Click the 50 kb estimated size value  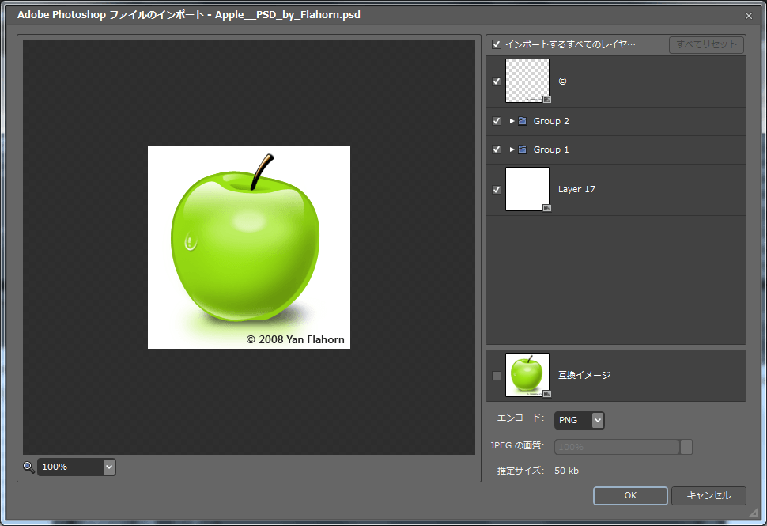pos(566,471)
